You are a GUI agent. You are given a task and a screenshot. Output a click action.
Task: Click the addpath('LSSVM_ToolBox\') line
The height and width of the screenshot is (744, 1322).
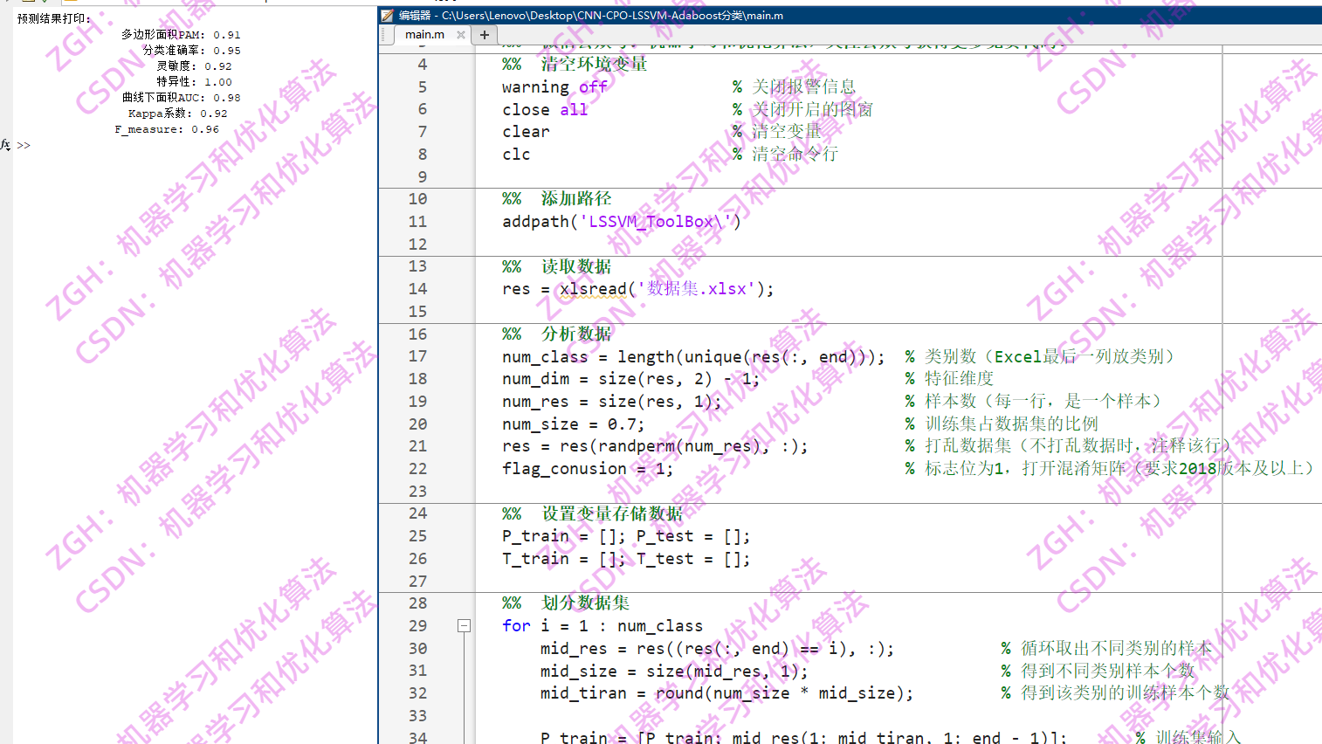[x=622, y=222]
